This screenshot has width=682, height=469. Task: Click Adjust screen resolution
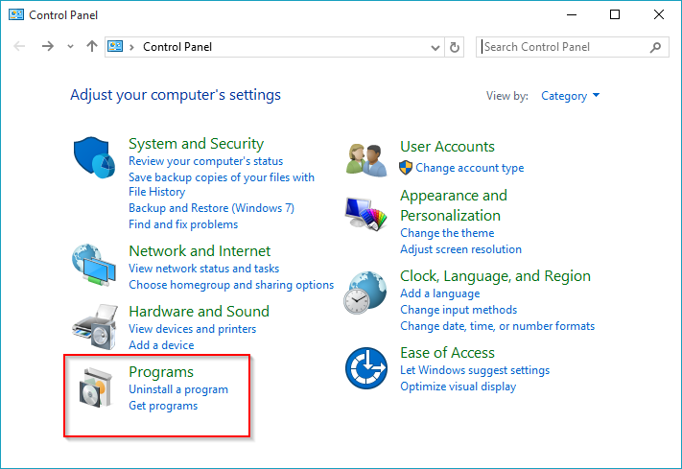click(460, 249)
